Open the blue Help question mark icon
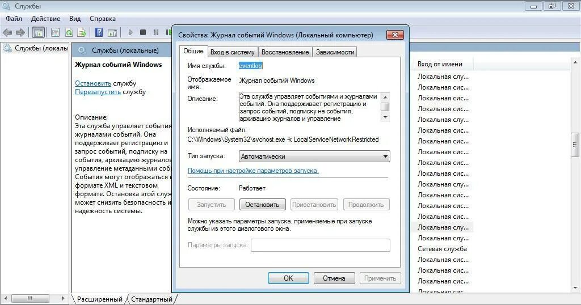Image resolution: width=581 pixels, height=305 pixels. pos(99,32)
